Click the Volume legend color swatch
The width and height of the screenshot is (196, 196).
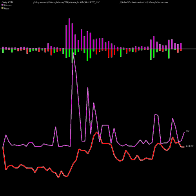[2, 5]
